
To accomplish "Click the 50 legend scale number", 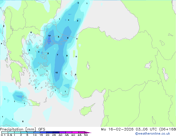I will pyautogui.click(x=86, y=135).
